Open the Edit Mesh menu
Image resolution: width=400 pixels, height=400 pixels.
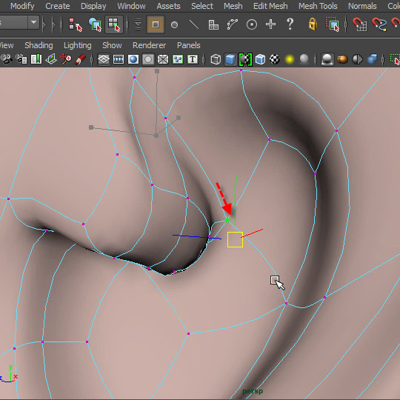click(x=270, y=6)
